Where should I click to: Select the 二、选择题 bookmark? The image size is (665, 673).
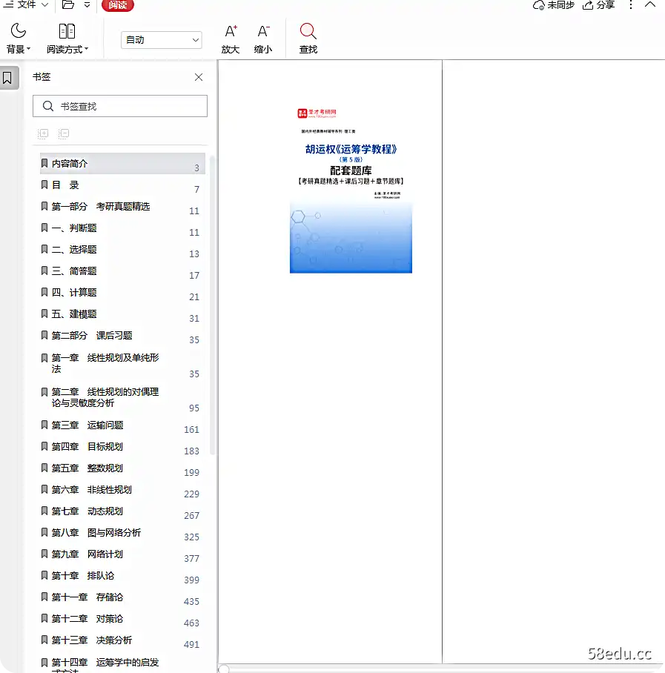[x=122, y=249]
